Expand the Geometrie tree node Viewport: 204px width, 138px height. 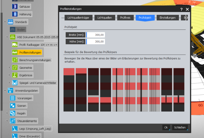9,68
